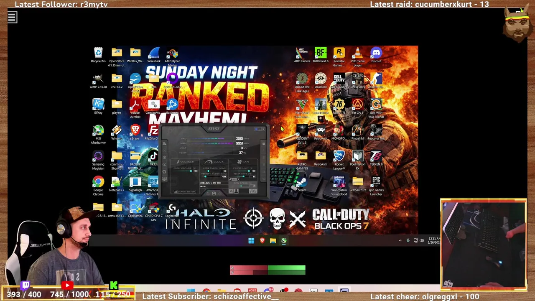Open Ready or Not desktop icon
This screenshot has width=535, height=301.
coord(376,133)
